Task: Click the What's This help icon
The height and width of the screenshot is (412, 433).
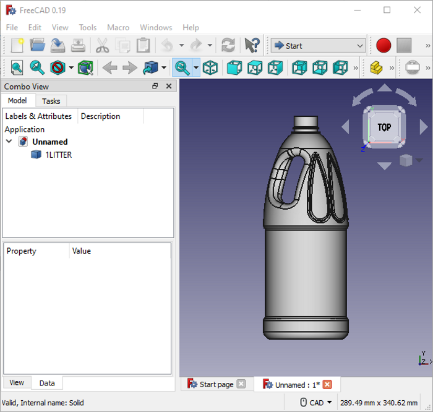Action: point(252,46)
